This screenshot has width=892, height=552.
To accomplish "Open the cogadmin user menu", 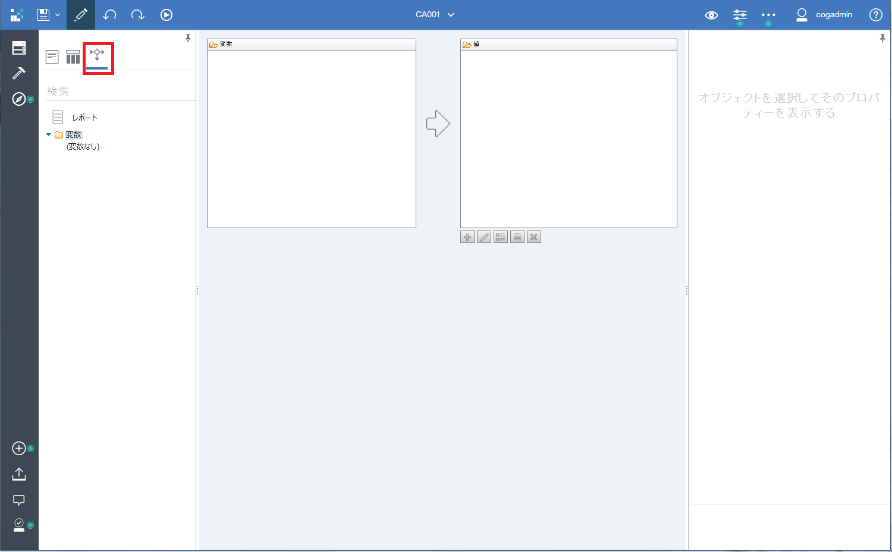I will tap(824, 15).
